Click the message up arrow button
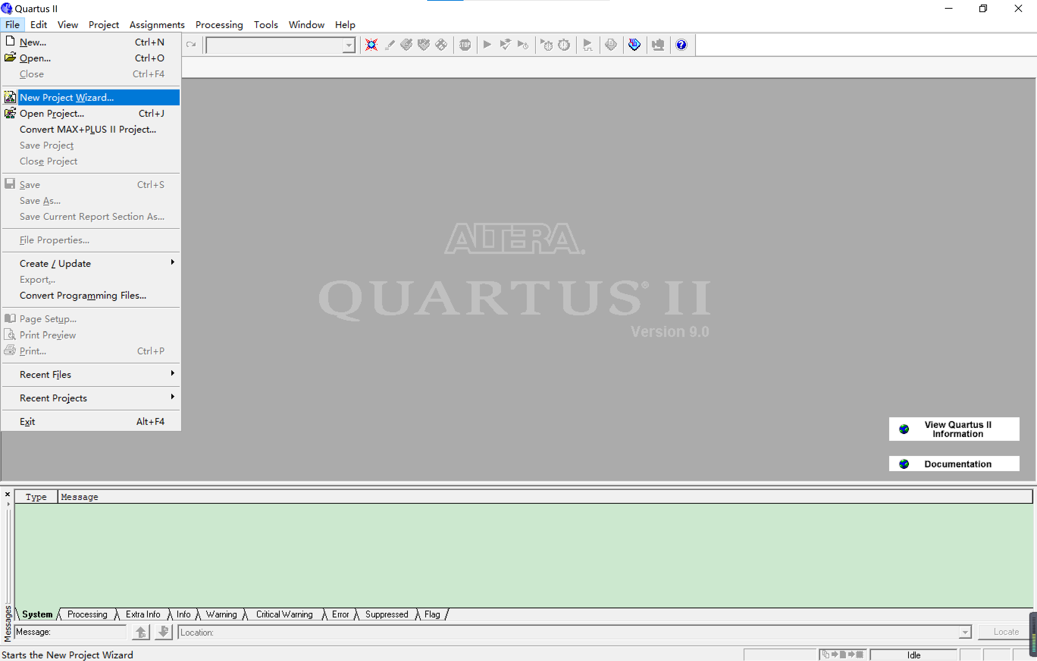The image size is (1037, 661). tap(140, 632)
